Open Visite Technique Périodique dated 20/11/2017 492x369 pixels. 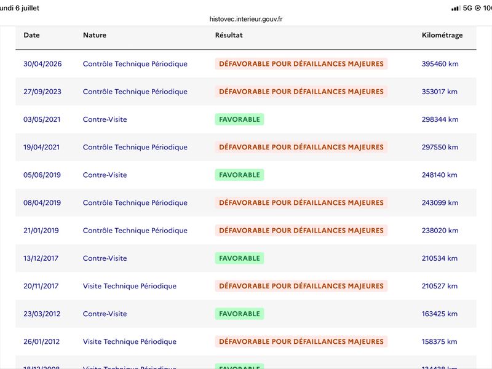point(130,286)
